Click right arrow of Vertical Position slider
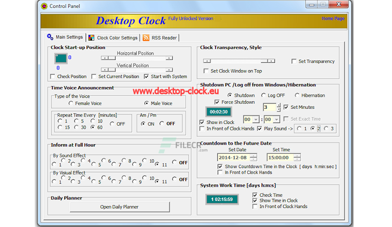 coord(169,70)
